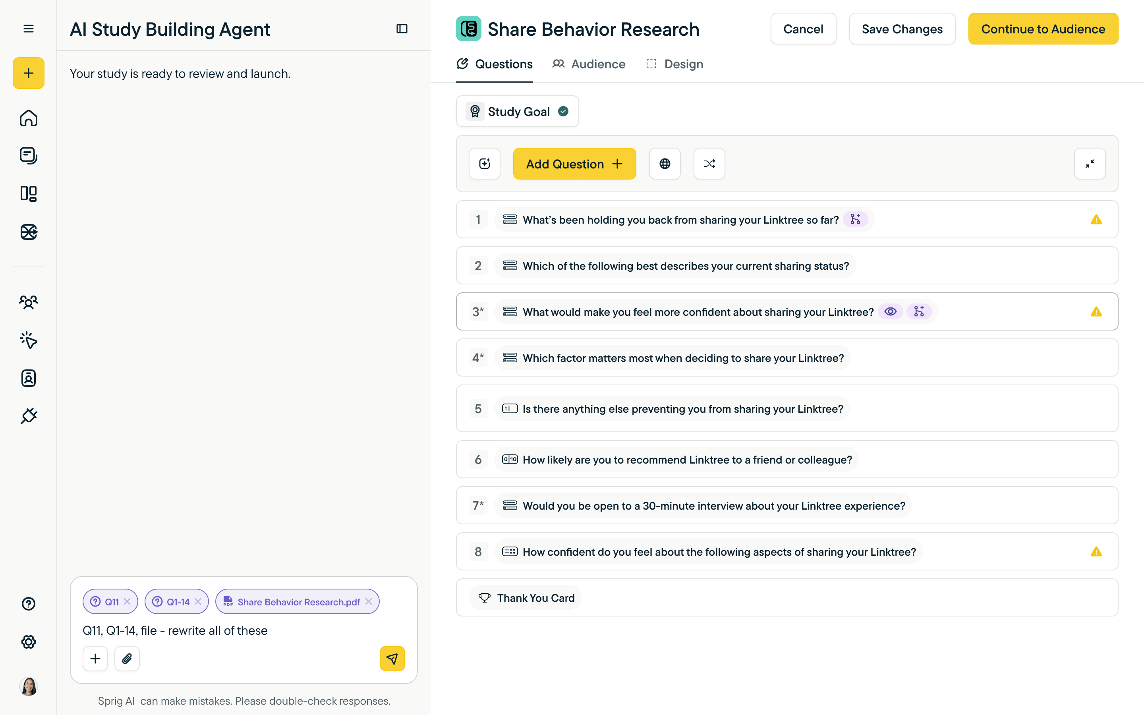Screen dimensions: 1144x715
Task: Switch to the Questions tab
Action: tap(495, 64)
